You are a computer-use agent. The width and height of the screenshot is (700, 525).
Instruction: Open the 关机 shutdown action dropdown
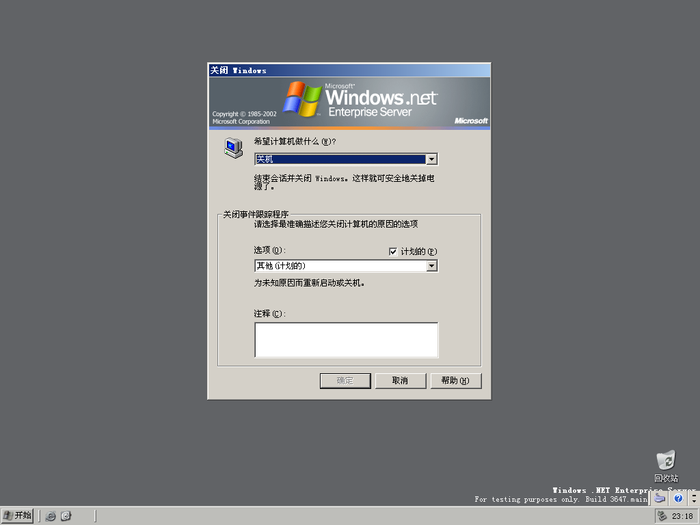coord(347,159)
